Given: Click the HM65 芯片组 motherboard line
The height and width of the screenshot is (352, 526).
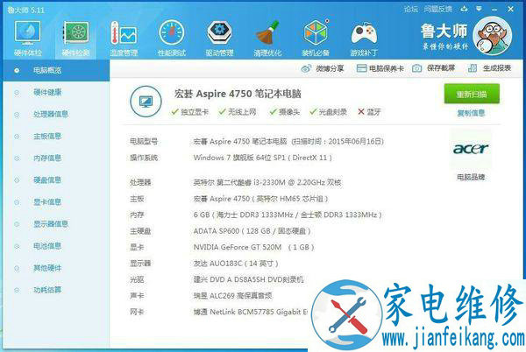Looking at the screenshot, I should [x=260, y=199].
